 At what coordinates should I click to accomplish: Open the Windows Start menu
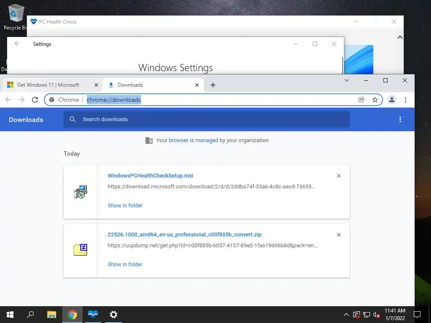pos(10,315)
